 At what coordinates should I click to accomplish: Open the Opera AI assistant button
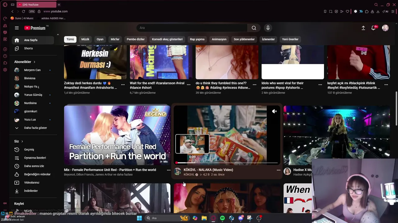(386, 11)
